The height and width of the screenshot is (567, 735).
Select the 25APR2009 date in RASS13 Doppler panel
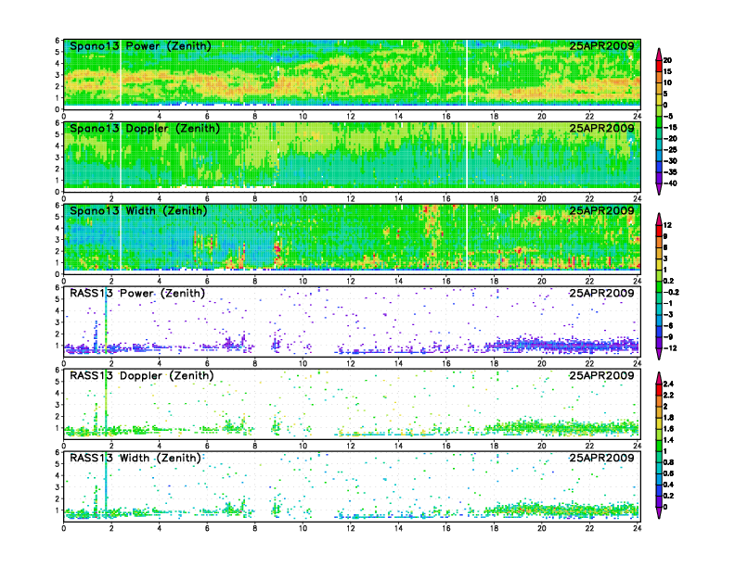pos(601,375)
